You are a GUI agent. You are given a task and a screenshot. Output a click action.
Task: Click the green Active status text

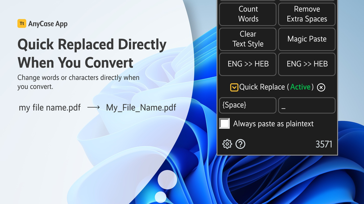[301, 87]
